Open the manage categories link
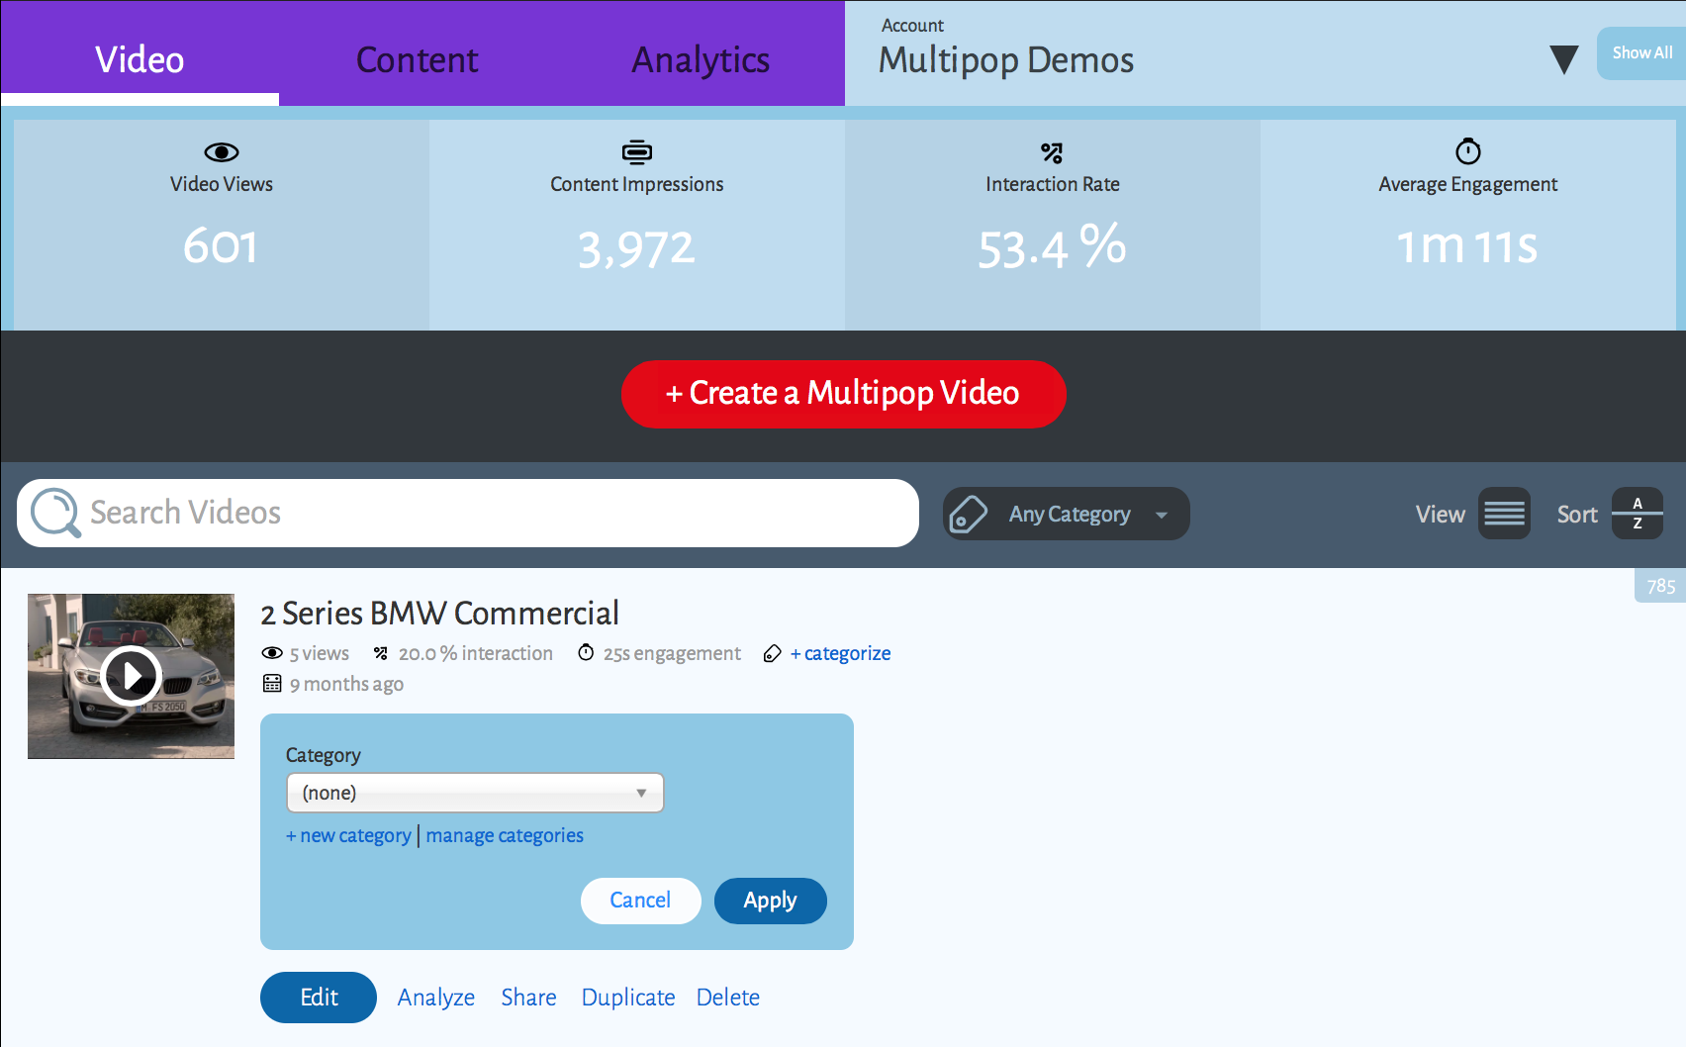 tap(505, 835)
